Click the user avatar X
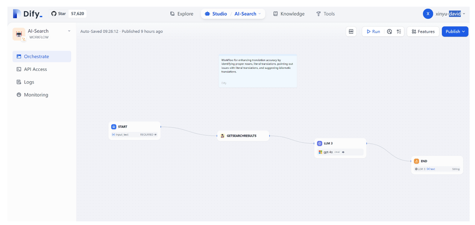Viewport: 475px width, 225px height. (428, 14)
